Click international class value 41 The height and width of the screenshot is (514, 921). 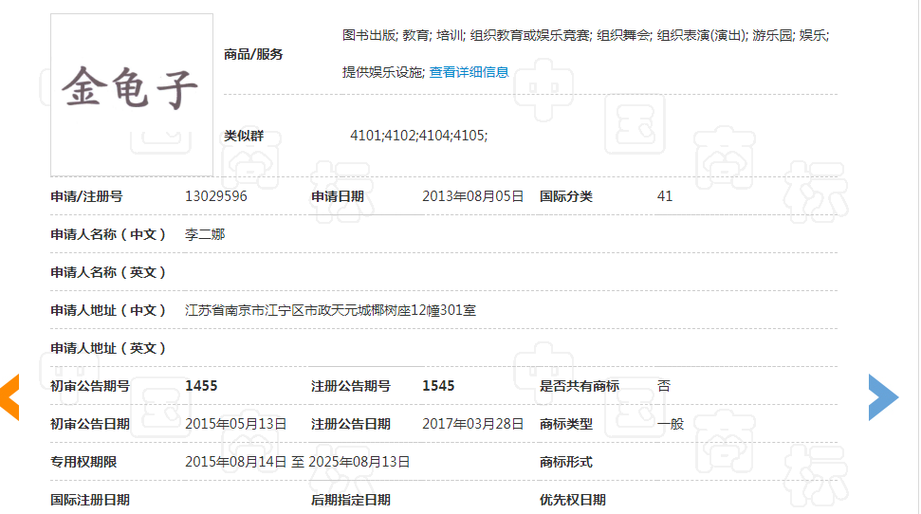[664, 196]
